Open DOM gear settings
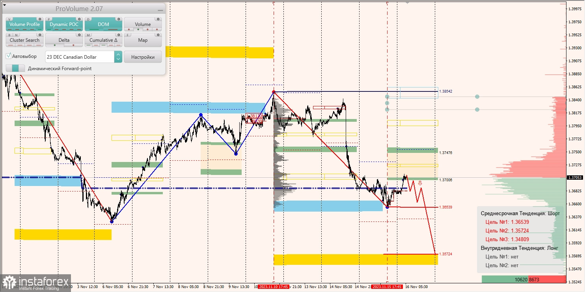 [x=118, y=19]
